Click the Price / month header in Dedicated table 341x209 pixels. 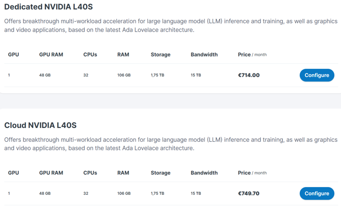click(x=252, y=55)
